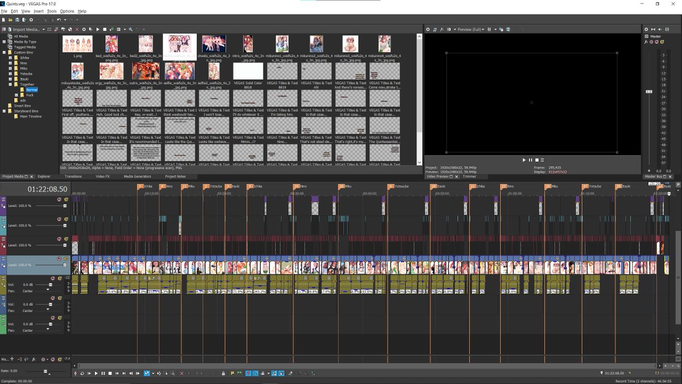Click Import Media icon in Project Media
Image resolution: width=682 pixels, height=384 pixels.
(10, 30)
